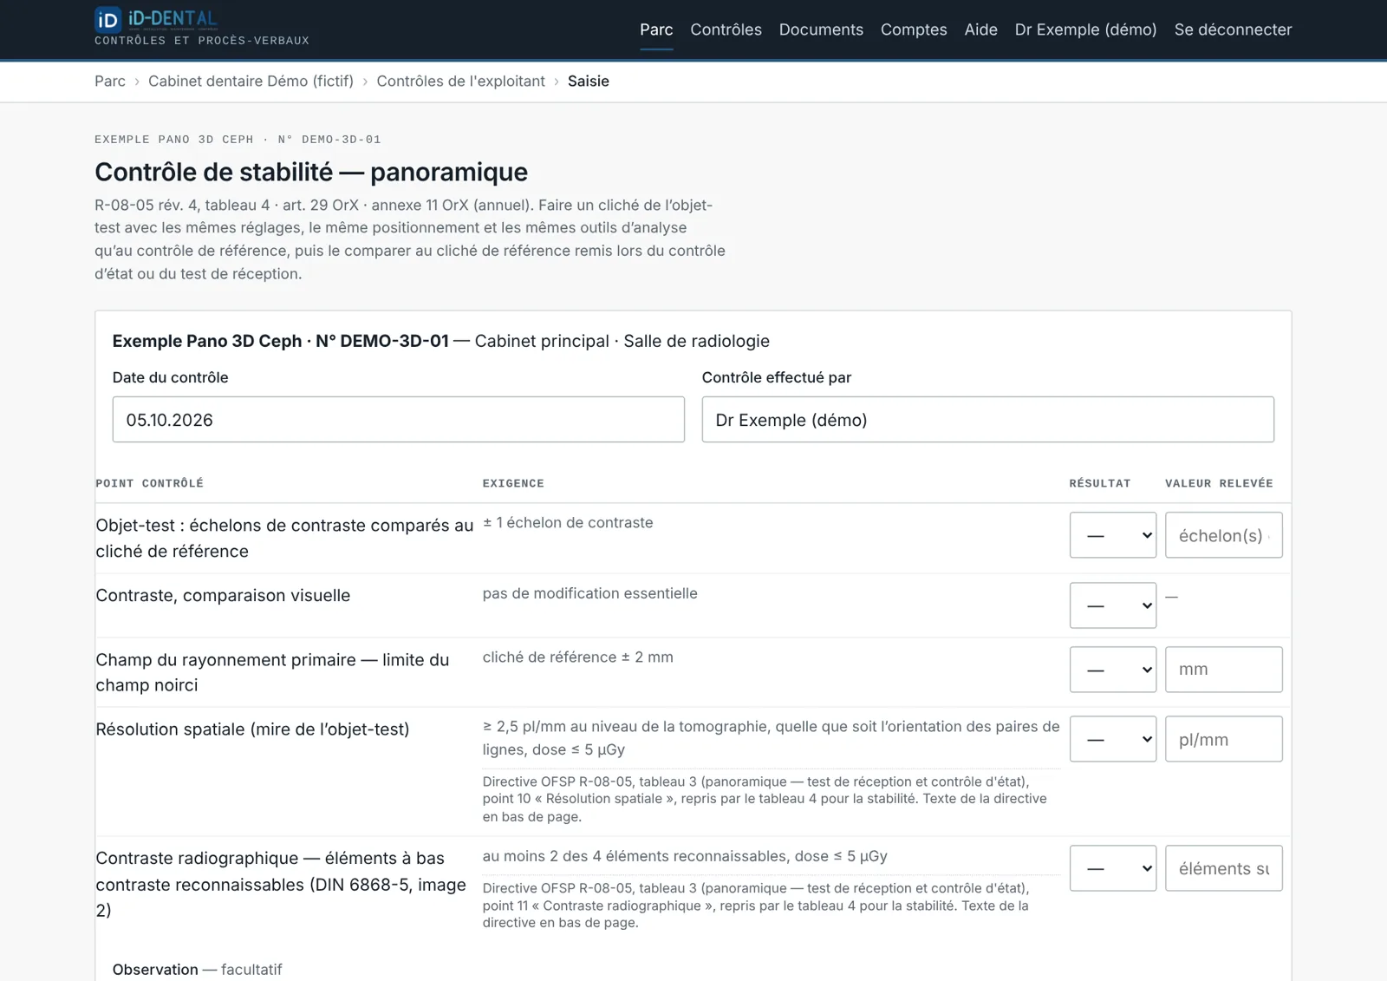1387x981 pixels.
Task: Click the pl/mm value field
Action: [x=1223, y=739]
